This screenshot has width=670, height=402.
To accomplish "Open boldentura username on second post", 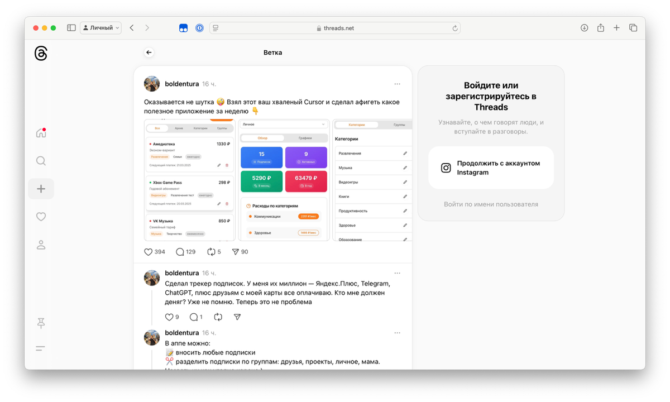I will [x=182, y=274].
